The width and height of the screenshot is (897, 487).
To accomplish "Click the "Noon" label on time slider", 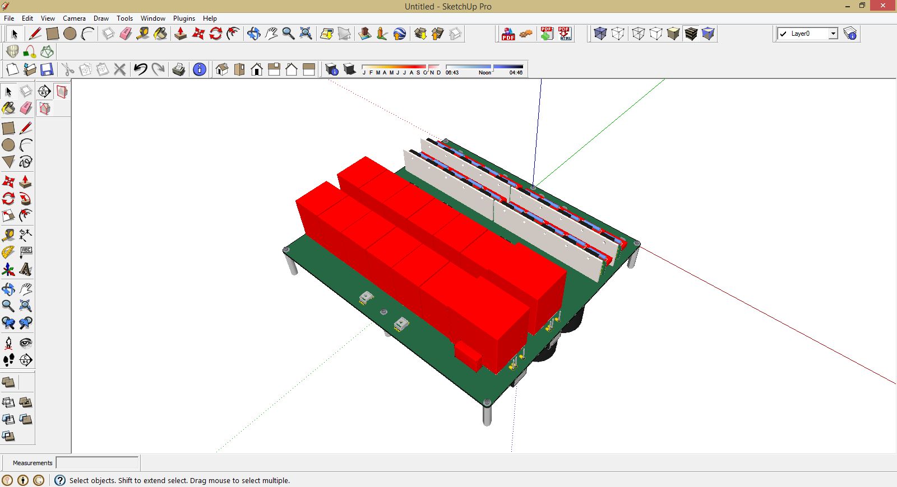I will (x=485, y=73).
